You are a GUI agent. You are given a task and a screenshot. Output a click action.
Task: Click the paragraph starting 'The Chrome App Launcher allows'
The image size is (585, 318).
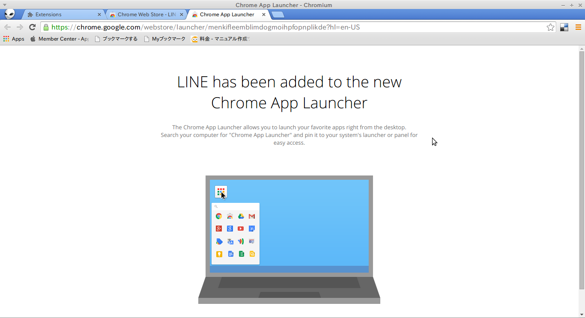click(289, 135)
